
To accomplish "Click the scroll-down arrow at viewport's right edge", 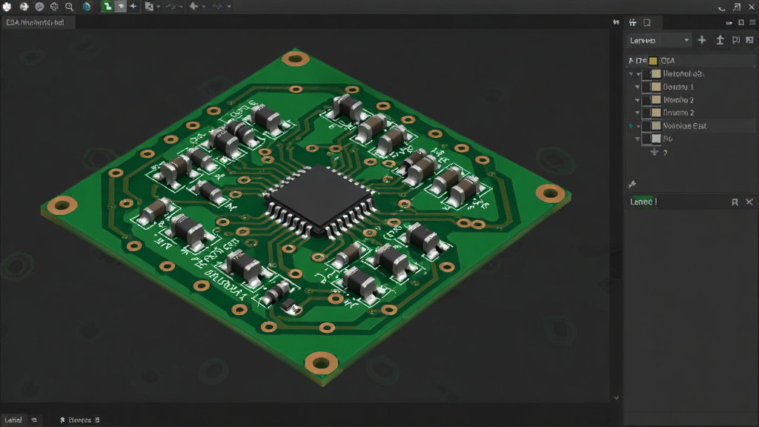I will [x=616, y=398].
